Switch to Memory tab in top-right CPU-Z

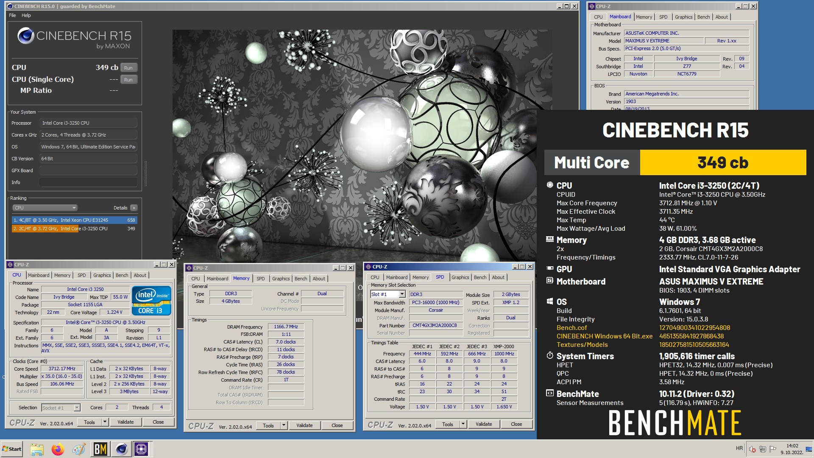(644, 17)
